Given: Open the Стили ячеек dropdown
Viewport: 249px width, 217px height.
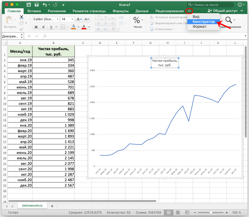Looking at the screenshot, I should [162, 29].
